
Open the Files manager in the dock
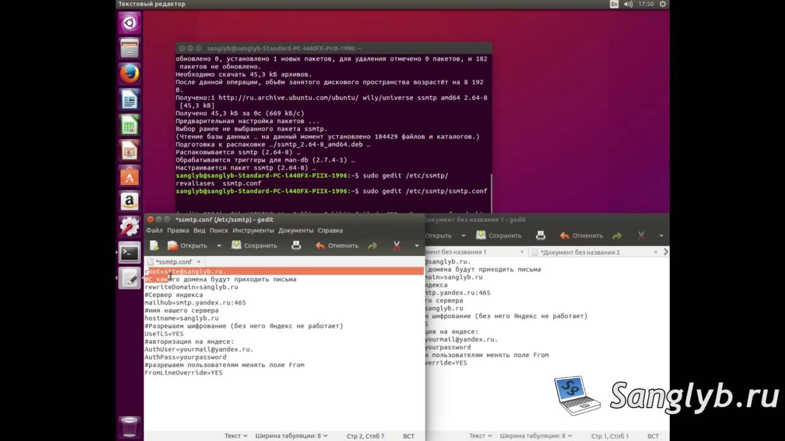(129, 48)
